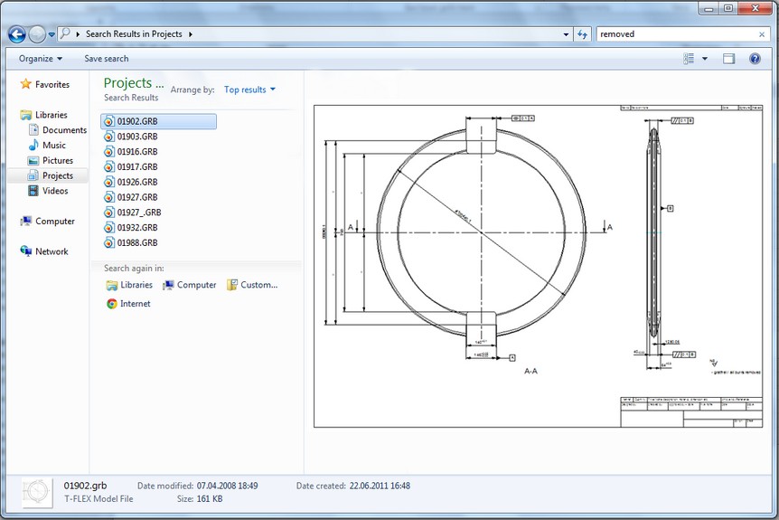Click the Help question mark icon
Image resolution: width=779 pixels, height=520 pixels.
(755, 59)
